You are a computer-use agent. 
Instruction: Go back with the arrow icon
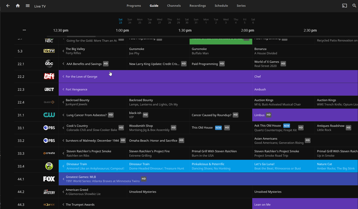[x=8, y=6]
